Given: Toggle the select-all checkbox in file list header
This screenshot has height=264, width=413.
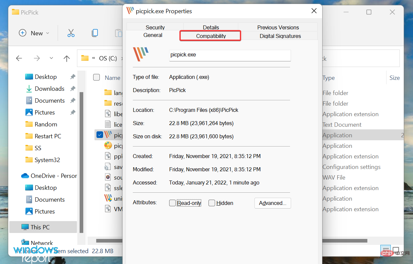Looking at the screenshot, I should click(x=96, y=77).
